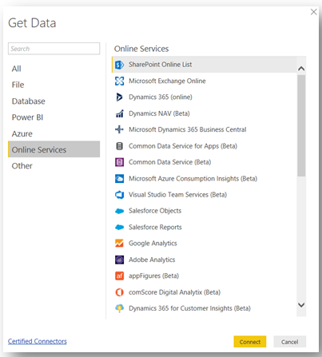
Task: Click the Salesforce Objects cloud icon
Action: pyautogui.click(x=119, y=211)
